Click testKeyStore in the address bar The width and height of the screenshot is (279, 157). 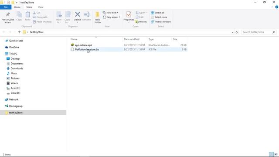37,32
